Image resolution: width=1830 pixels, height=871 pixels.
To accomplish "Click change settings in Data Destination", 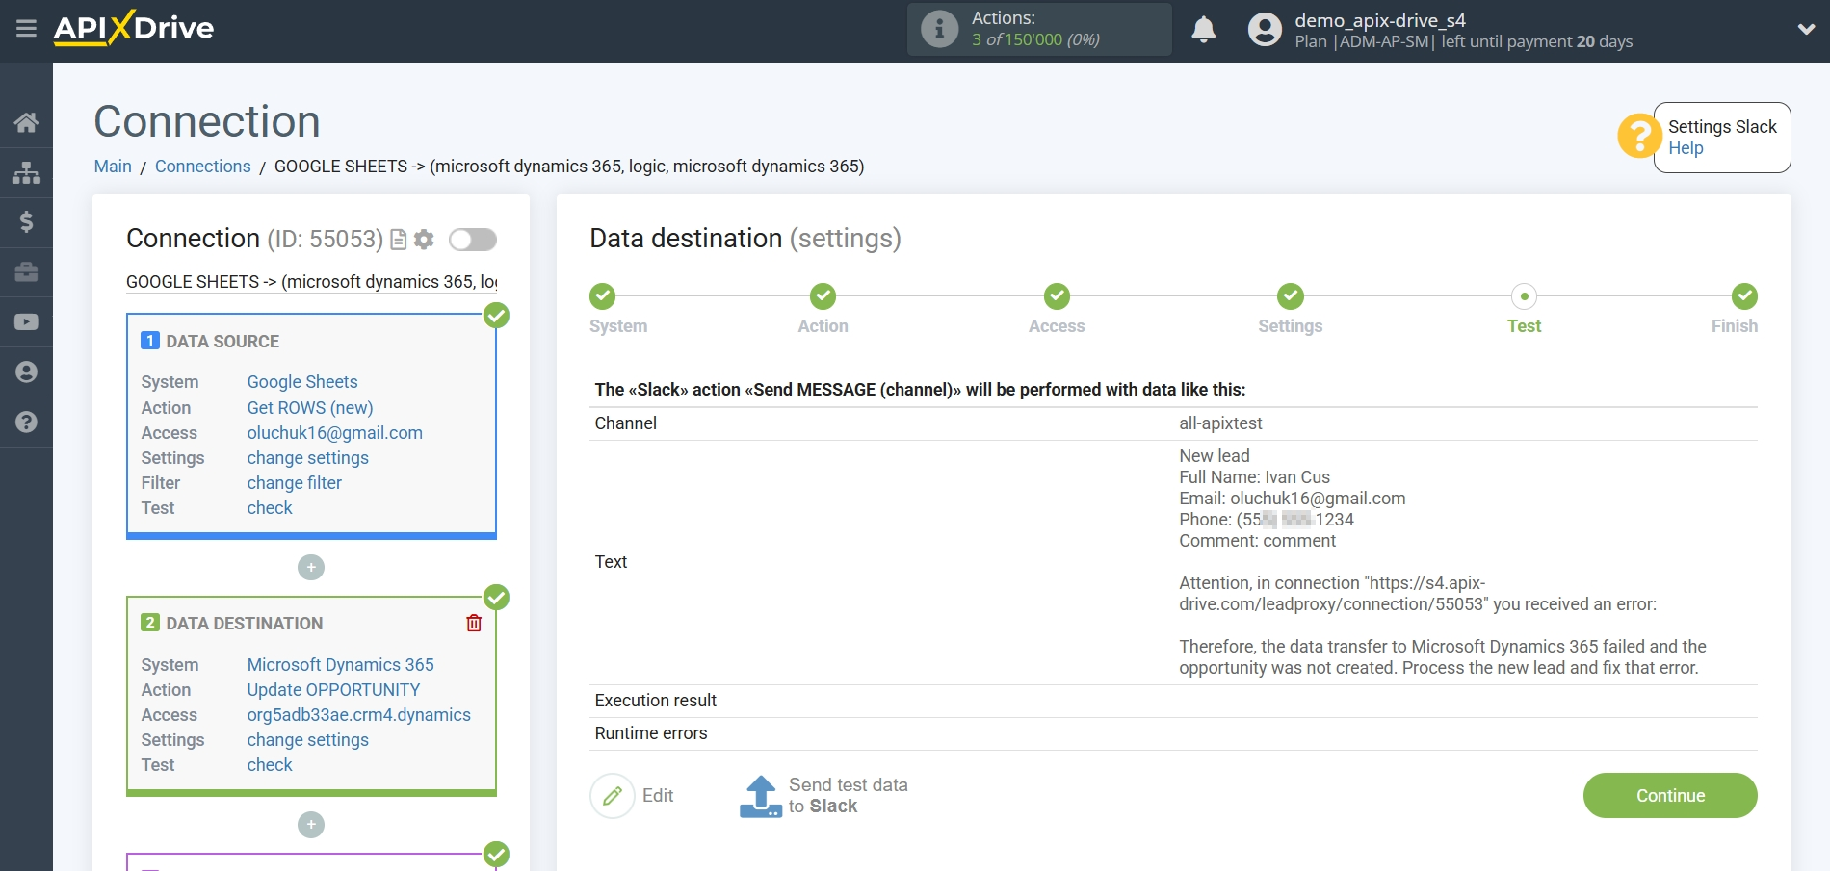I will (308, 740).
